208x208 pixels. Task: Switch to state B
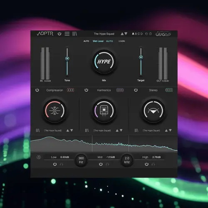[x=136, y=34]
